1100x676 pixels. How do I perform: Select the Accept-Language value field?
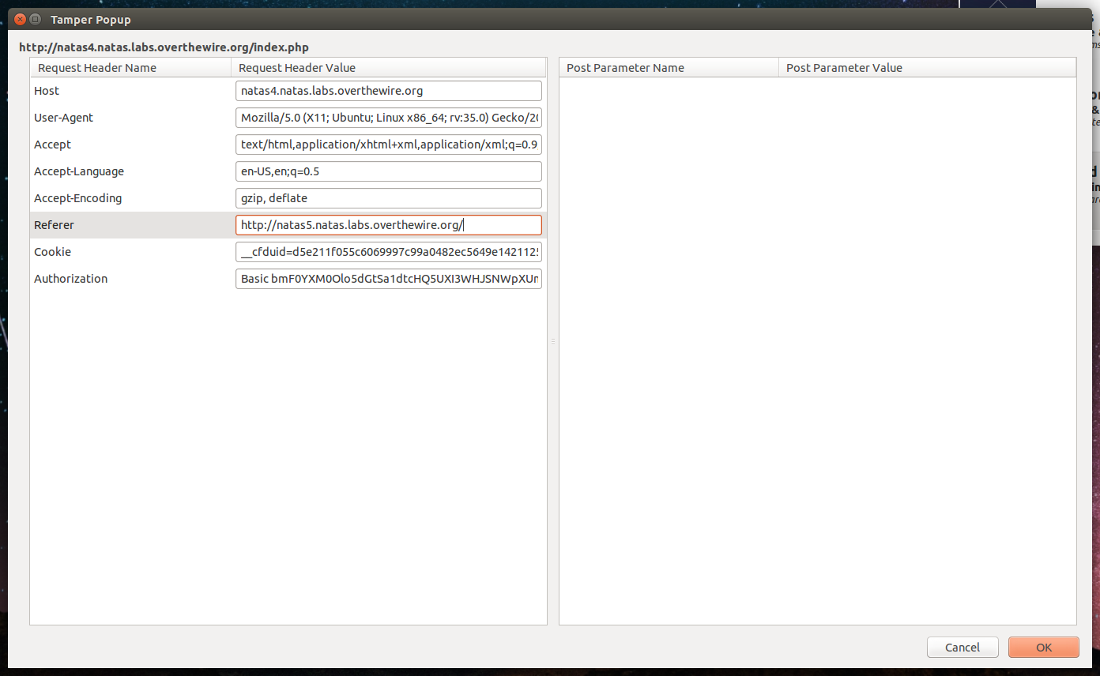pyautogui.click(x=388, y=171)
